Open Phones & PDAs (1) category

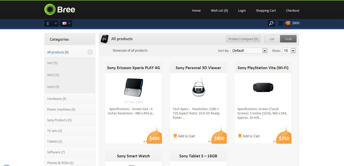[x=60, y=163]
